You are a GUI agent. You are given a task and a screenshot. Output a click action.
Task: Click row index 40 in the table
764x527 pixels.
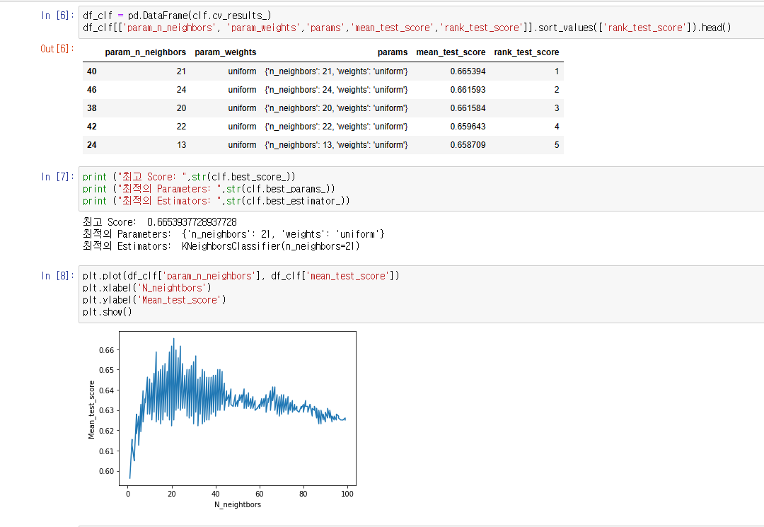[x=91, y=71]
